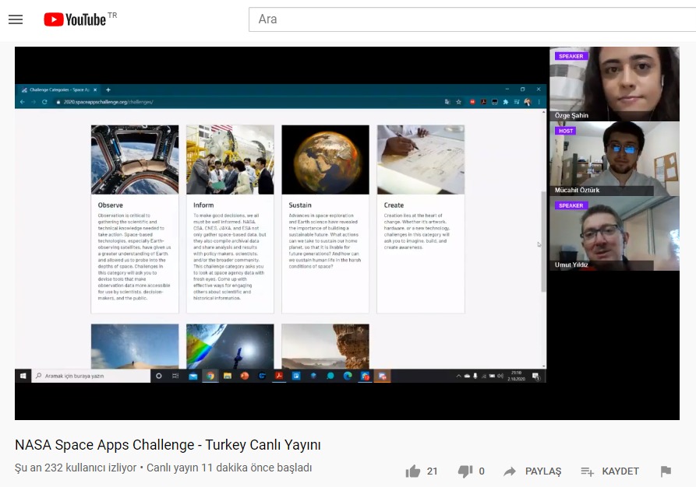Open Microsoft Edge on the taskbar
The width and height of the screenshot is (696, 487).
(x=348, y=376)
